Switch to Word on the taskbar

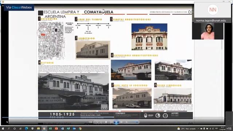coord(62,128)
